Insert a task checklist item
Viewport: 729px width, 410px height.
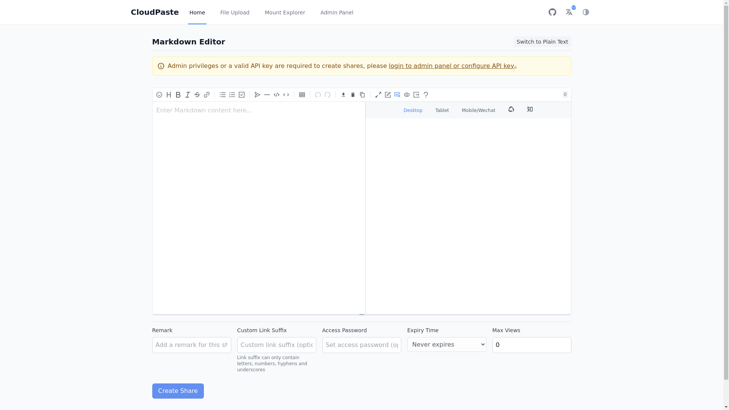(241, 95)
